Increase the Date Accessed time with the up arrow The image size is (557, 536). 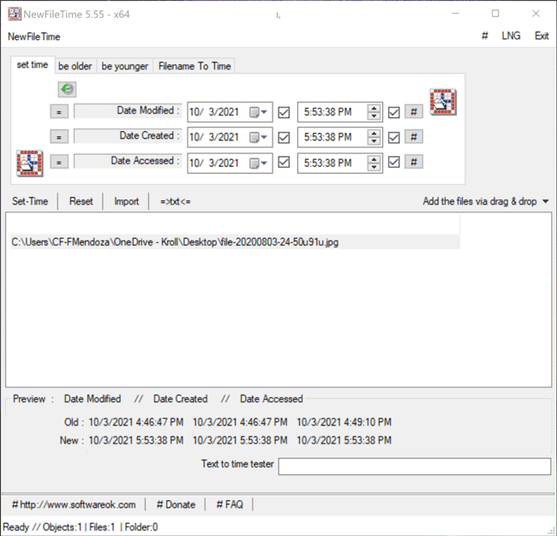(x=374, y=159)
